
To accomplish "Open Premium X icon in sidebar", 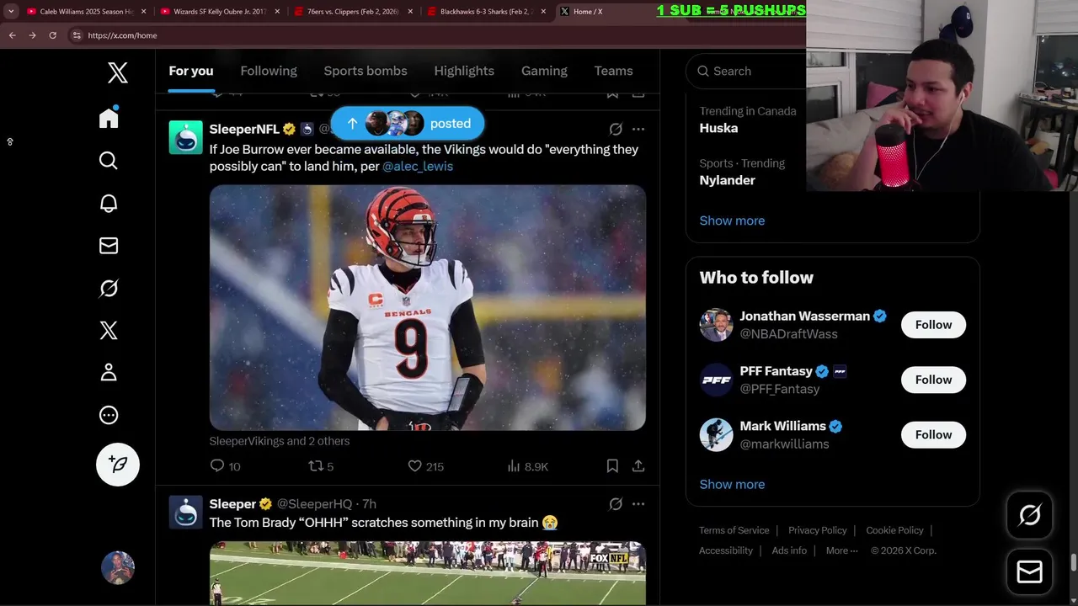I will click(x=109, y=330).
